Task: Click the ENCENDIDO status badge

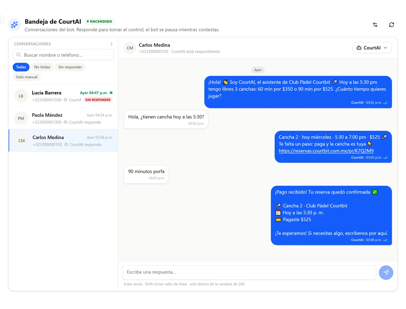Action: coord(99,21)
